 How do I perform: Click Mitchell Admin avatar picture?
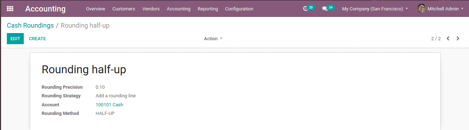coord(421,8)
